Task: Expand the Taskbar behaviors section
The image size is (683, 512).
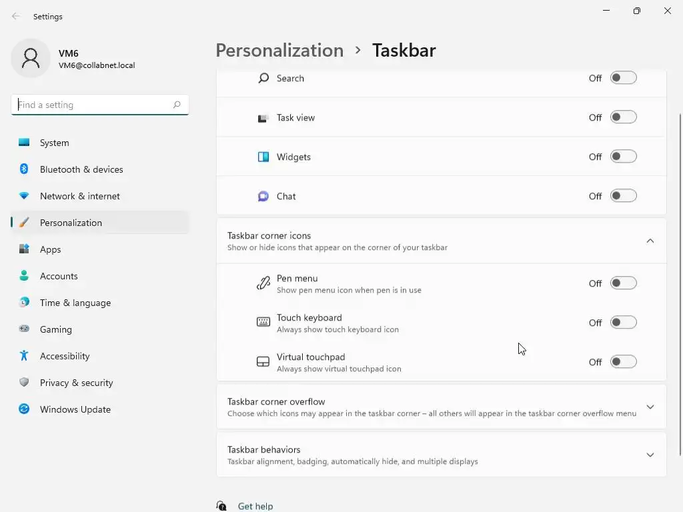Action: pos(650,455)
